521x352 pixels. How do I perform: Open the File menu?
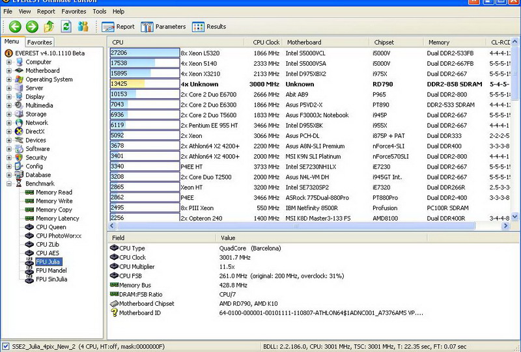click(8, 11)
